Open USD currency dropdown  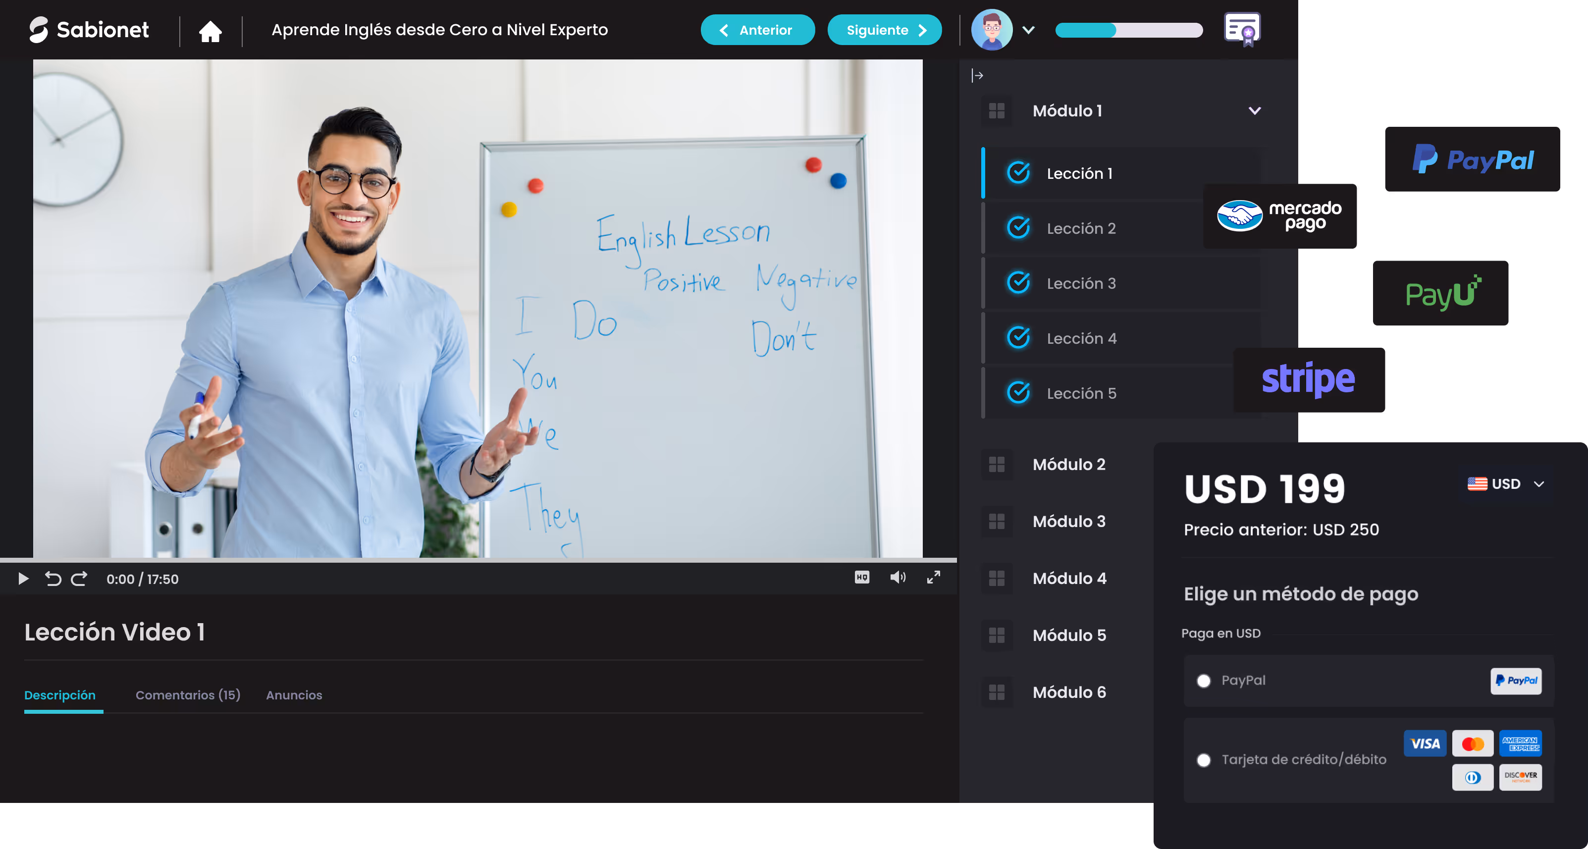click(1506, 484)
